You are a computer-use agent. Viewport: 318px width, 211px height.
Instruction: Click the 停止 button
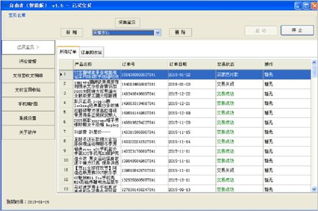pos(297,31)
